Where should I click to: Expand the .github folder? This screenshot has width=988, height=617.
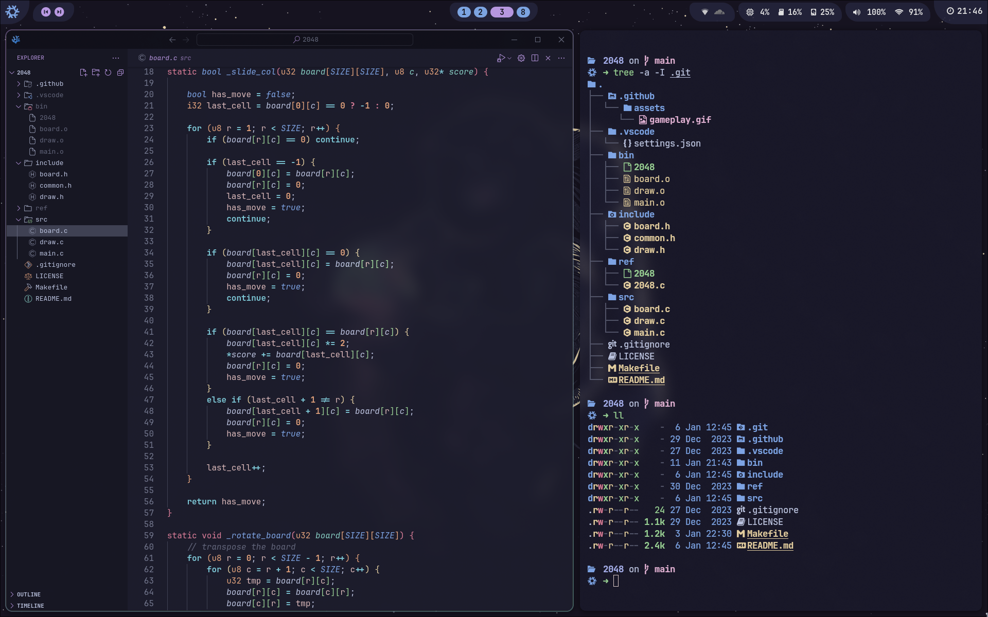[19, 84]
